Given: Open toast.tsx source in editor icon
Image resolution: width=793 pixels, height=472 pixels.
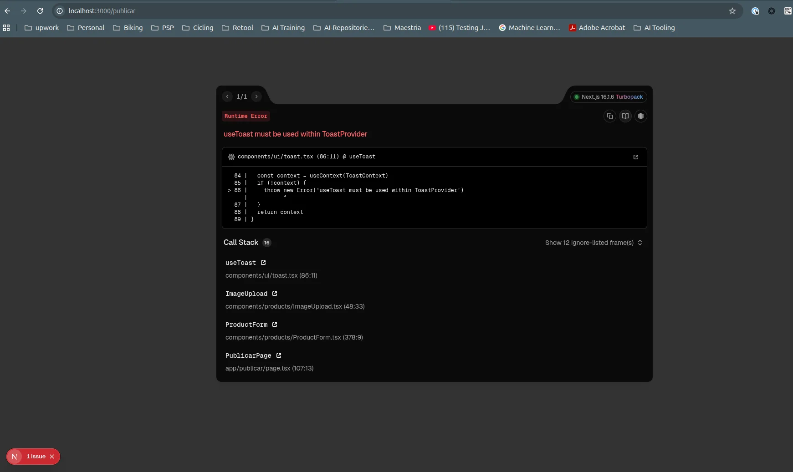Looking at the screenshot, I should click(636, 157).
